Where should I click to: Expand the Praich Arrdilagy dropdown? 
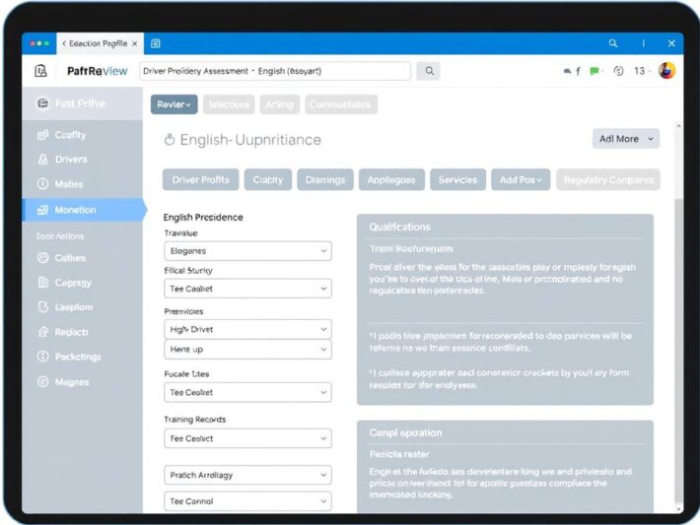pyautogui.click(x=247, y=475)
